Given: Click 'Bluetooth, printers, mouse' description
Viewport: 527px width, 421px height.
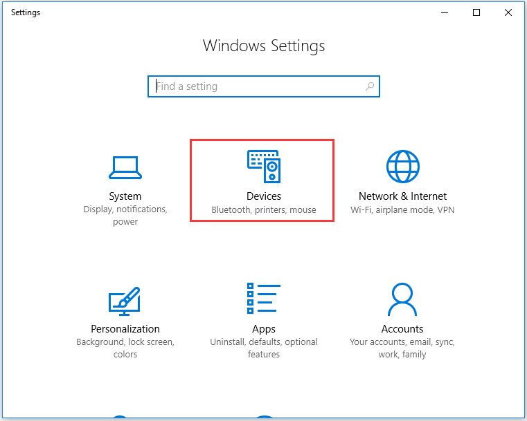Looking at the screenshot, I should 264,210.
